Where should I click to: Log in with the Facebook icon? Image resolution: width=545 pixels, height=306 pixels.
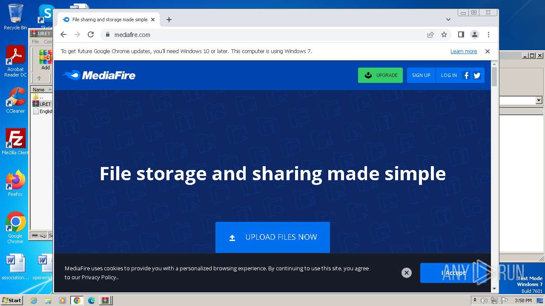(466, 75)
